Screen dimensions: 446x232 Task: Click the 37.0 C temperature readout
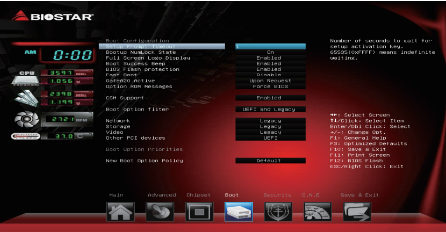(67, 136)
